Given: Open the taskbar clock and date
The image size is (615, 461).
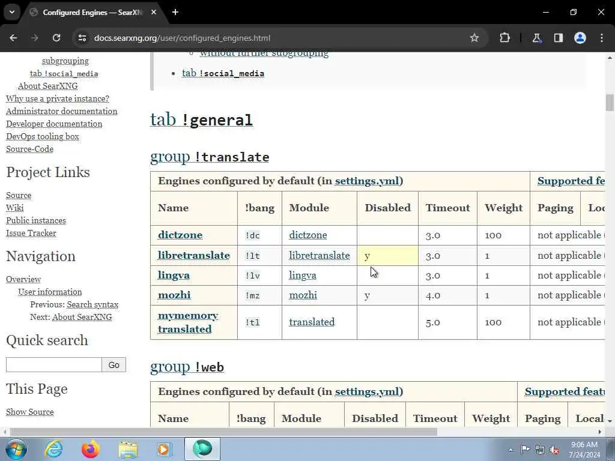Looking at the screenshot, I should (x=584, y=450).
